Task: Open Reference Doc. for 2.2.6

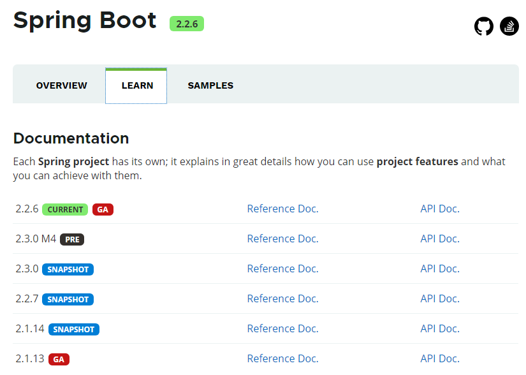Action: coord(283,209)
